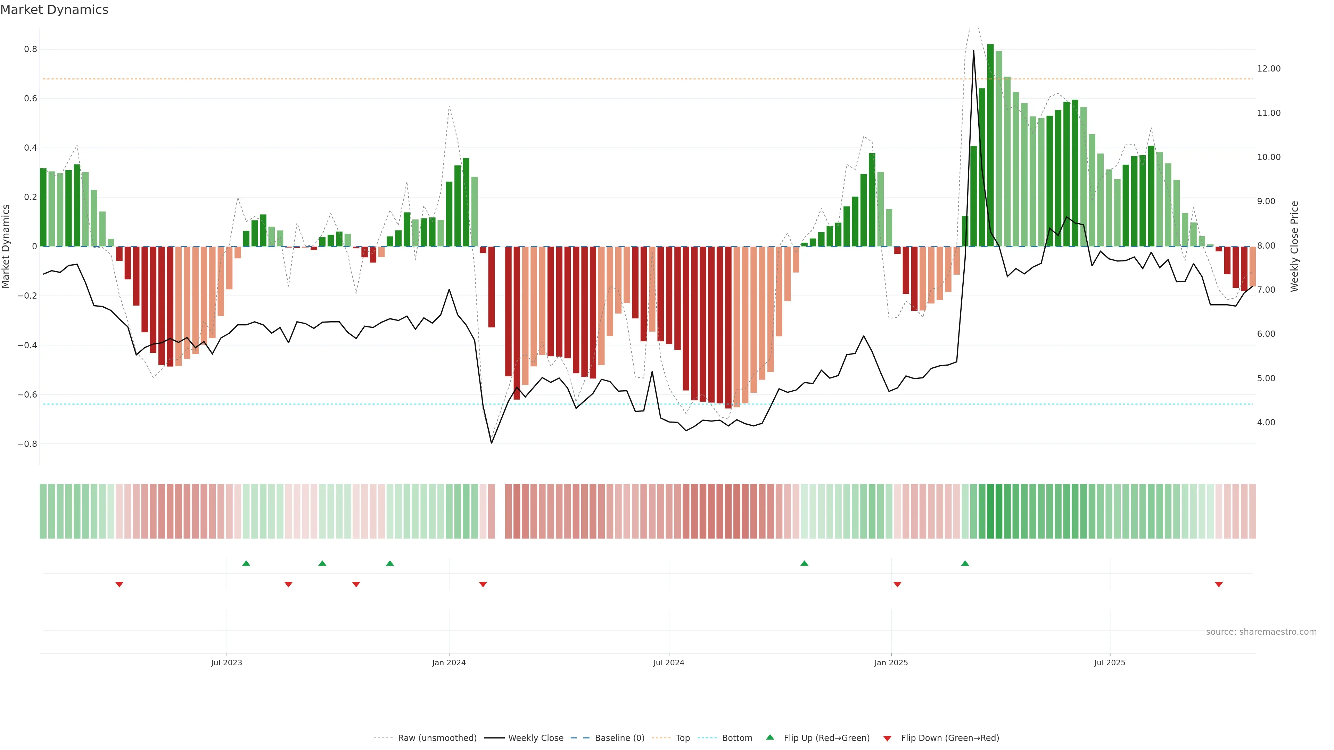Screen dimensions: 1334x750
Task: Toggle the Baseline (0) legend entry
Action: coord(619,738)
